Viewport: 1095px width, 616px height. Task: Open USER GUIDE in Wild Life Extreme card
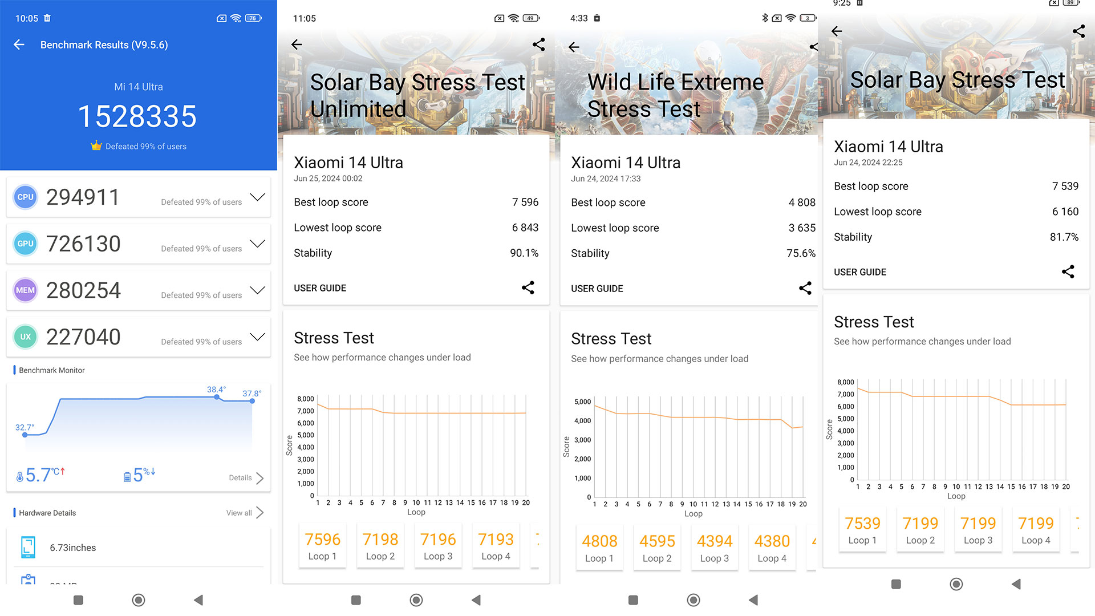point(597,289)
